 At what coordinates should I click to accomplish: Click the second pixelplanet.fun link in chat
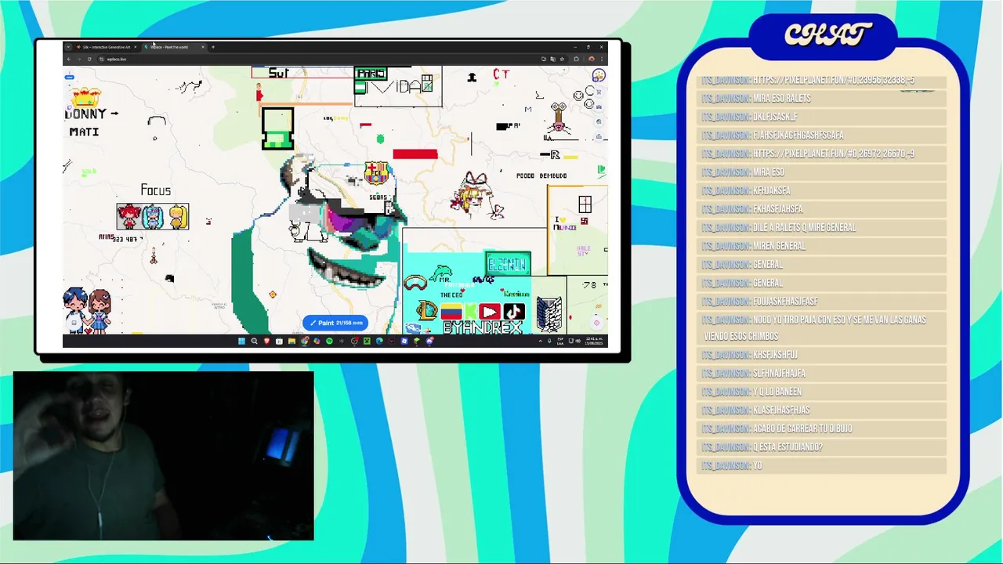pos(833,154)
